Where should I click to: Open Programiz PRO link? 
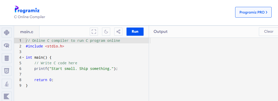(253, 12)
